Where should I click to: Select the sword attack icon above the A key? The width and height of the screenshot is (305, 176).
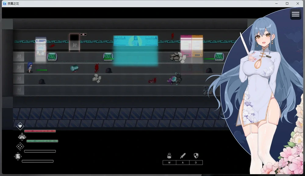pos(182,156)
